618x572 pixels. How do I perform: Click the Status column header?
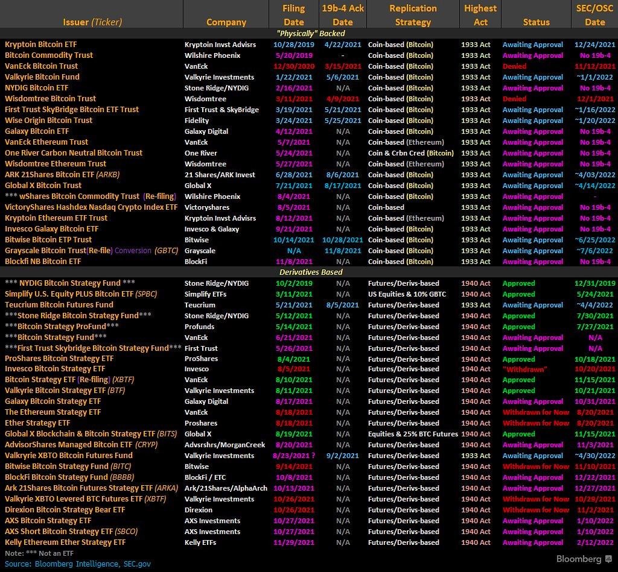pyautogui.click(x=536, y=22)
